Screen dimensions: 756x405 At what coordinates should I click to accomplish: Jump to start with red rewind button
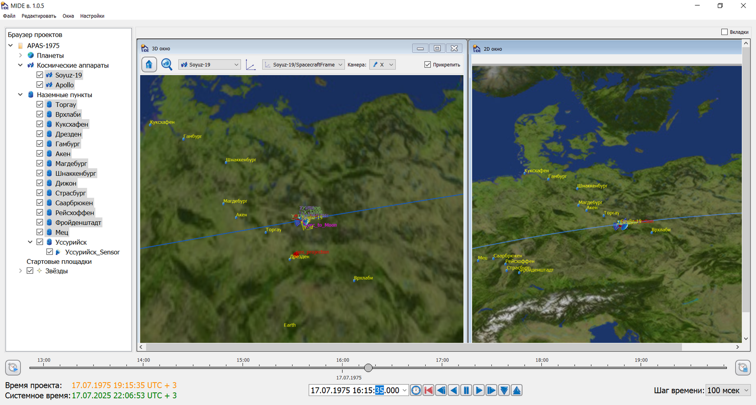428,390
